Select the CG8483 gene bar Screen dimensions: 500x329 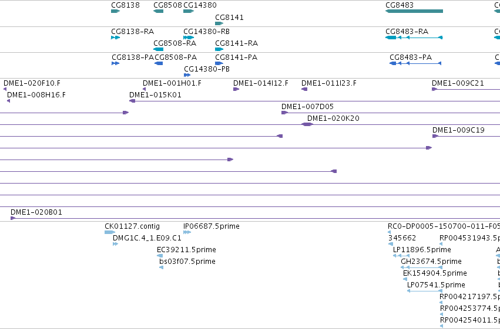point(414,11)
